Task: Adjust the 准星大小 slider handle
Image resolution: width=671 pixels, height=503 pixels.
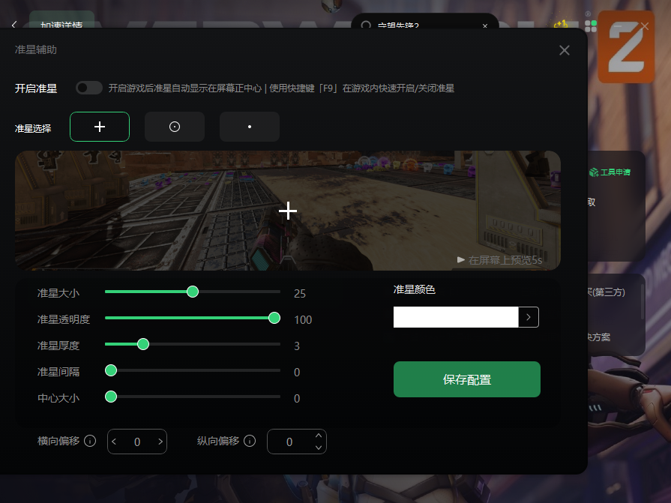Action: point(193,292)
